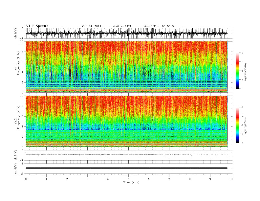
Task: Click the ch.4 thick black trace
Action: 127,168
